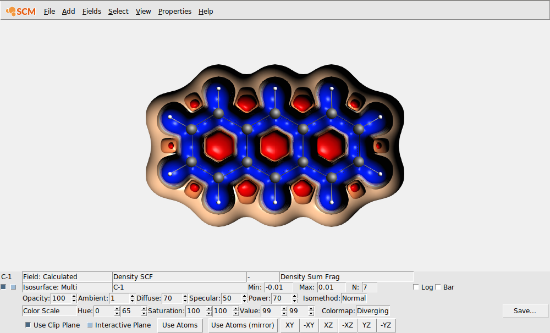Open the Density SCF field selector
This screenshot has width=550, height=333.
pyautogui.click(x=180, y=276)
